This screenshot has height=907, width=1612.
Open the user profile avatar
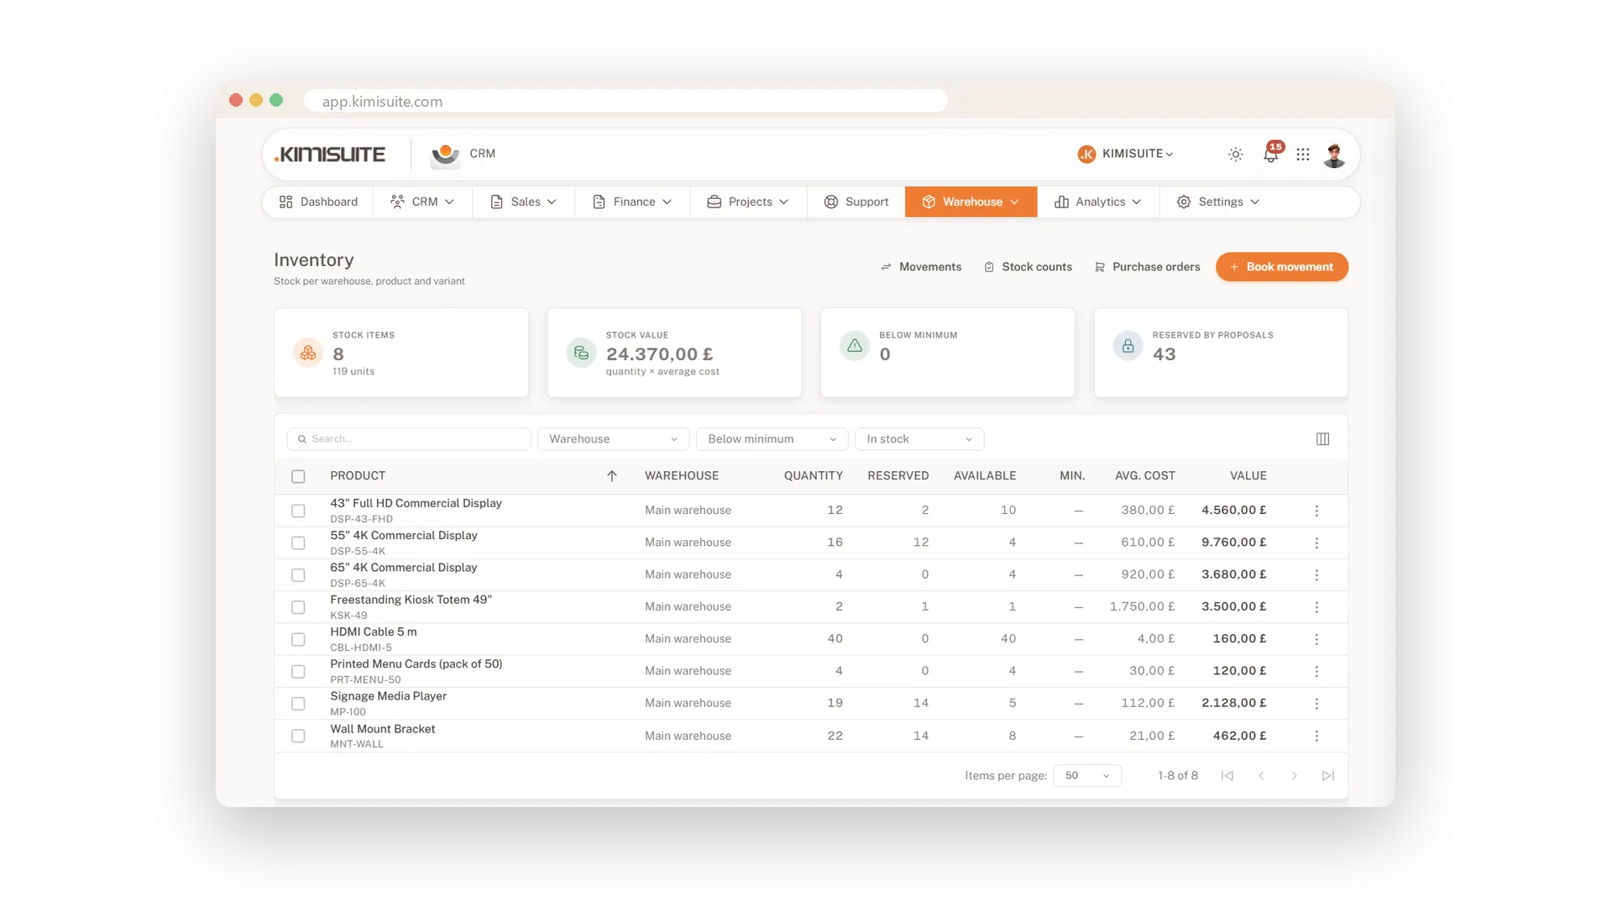tap(1334, 155)
